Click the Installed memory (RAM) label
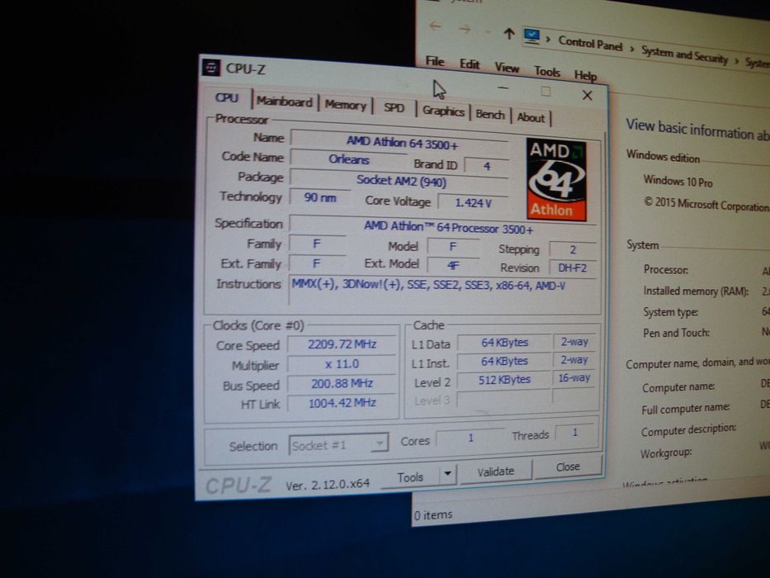 pos(696,291)
